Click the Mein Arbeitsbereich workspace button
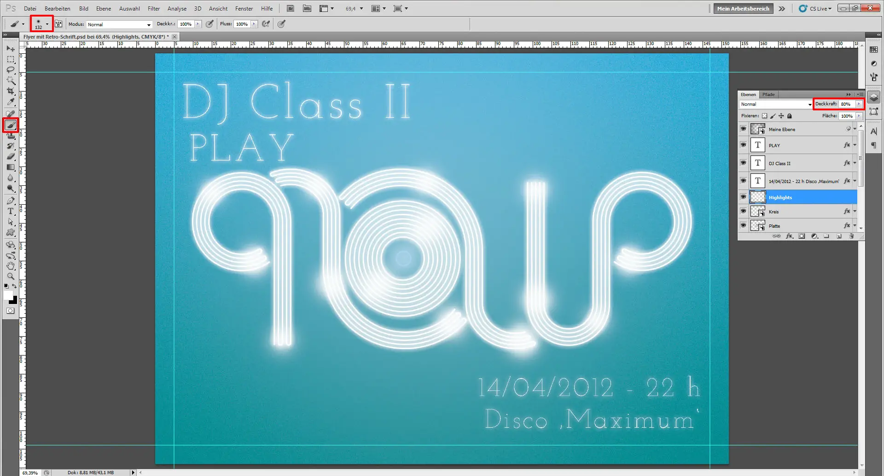884x476 pixels. [x=743, y=8]
